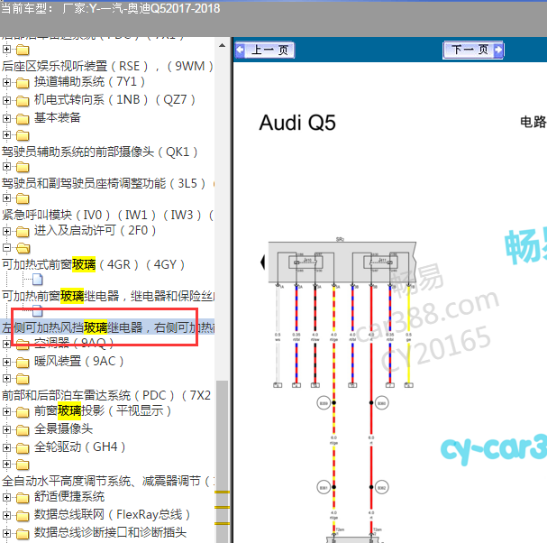This screenshot has width=547, height=543.
Task: Expand the 换道辅助系统 (7Y1) folder
Action: tap(6, 82)
